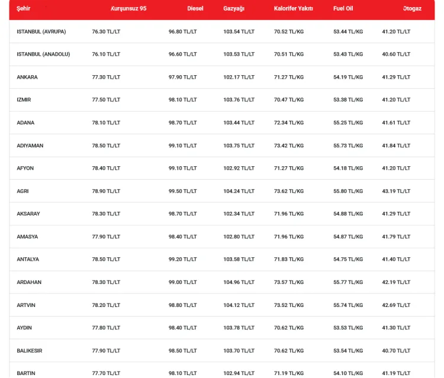This screenshot has width=444, height=378.
Task: Click the Şehir column header
Action: [24, 8]
